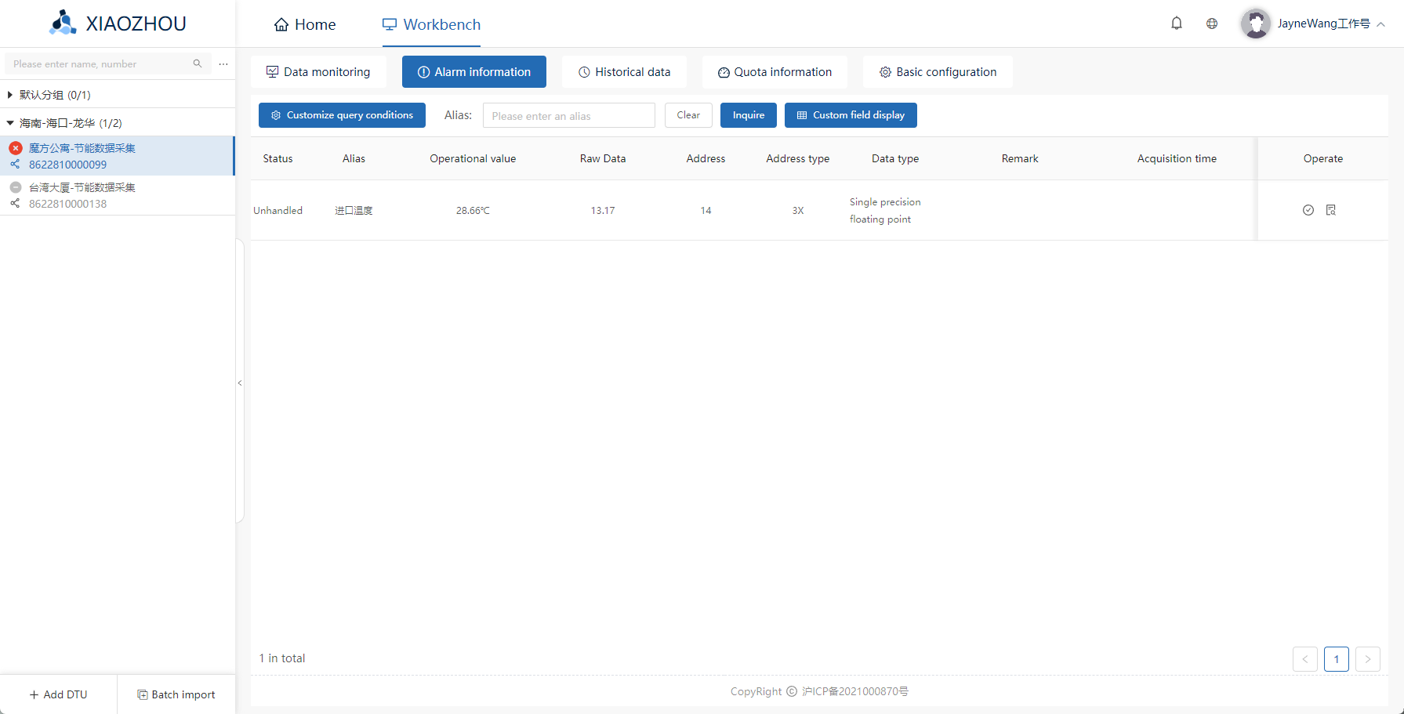Click the 3X address type cell
The height and width of the screenshot is (714, 1404).
798,211
